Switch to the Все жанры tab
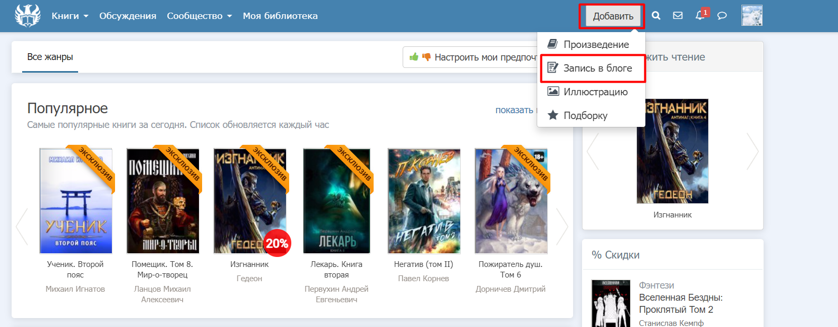This screenshot has width=838, height=327. pos(50,57)
